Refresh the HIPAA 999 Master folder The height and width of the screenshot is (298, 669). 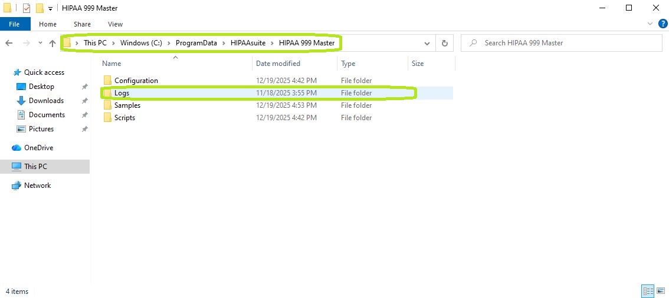(x=445, y=43)
